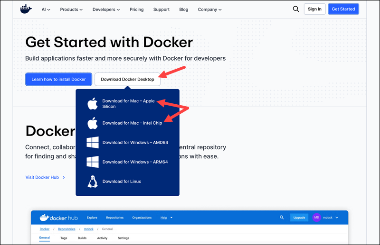380x245 pixels.
Task: Open the search magnifier icon in header
Action: click(296, 9)
